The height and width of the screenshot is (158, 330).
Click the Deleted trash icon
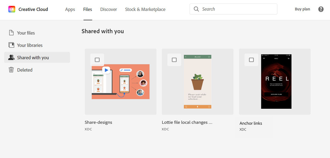[x=11, y=70]
